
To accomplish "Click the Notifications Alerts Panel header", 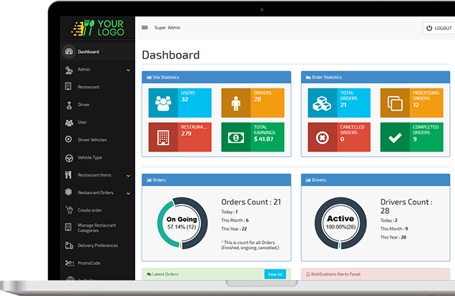I will (x=376, y=274).
